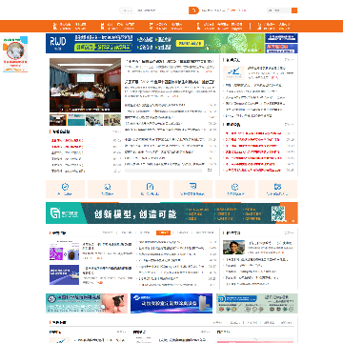Image resolution: width=343 pixels, height=343 pixels.
Task: Click the quick-link card with envelope message icon
Action: pos(192,190)
